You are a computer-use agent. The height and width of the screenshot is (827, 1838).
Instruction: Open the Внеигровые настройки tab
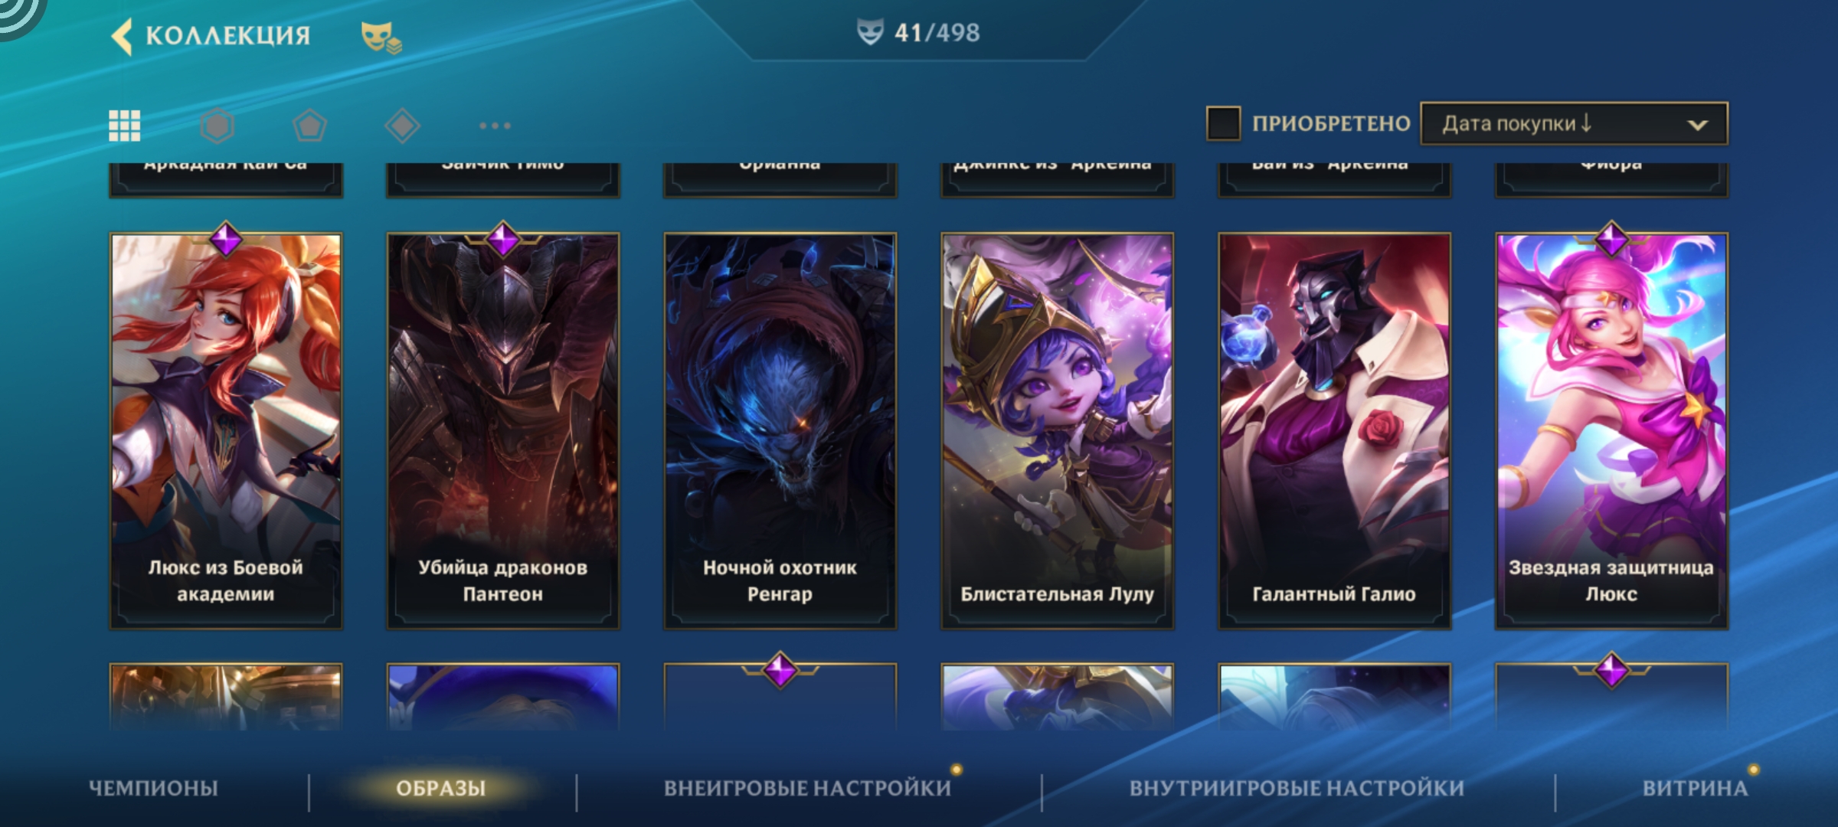pos(807,788)
